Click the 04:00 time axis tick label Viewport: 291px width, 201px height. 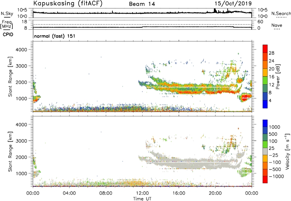pyautogui.click(x=69, y=193)
